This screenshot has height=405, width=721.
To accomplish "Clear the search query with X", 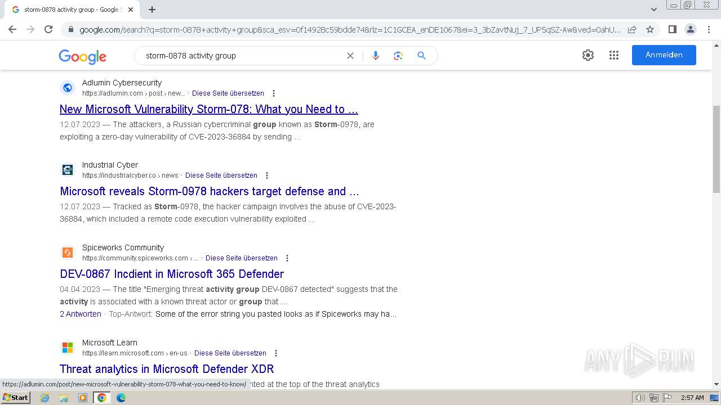I will click(350, 56).
